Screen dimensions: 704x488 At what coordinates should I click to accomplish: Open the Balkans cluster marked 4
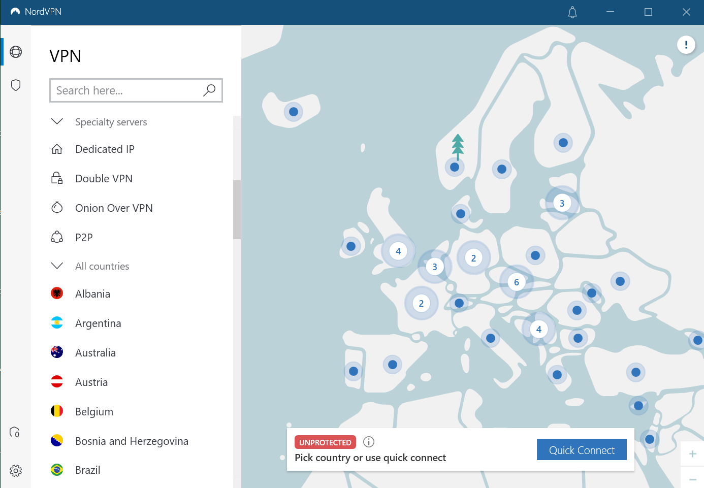tap(539, 329)
